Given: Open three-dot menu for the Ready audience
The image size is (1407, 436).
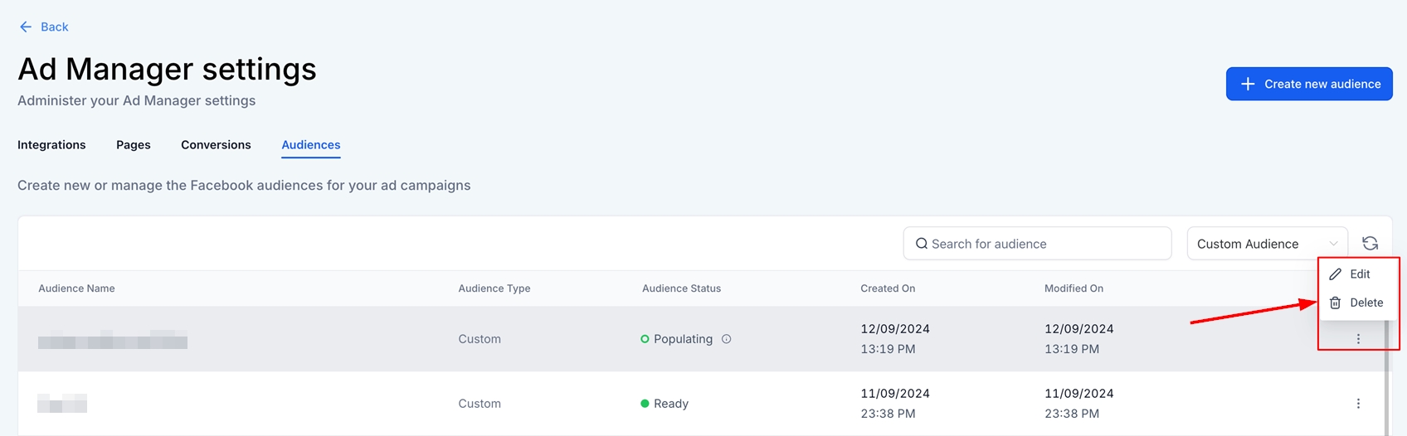Looking at the screenshot, I should (x=1358, y=404).
